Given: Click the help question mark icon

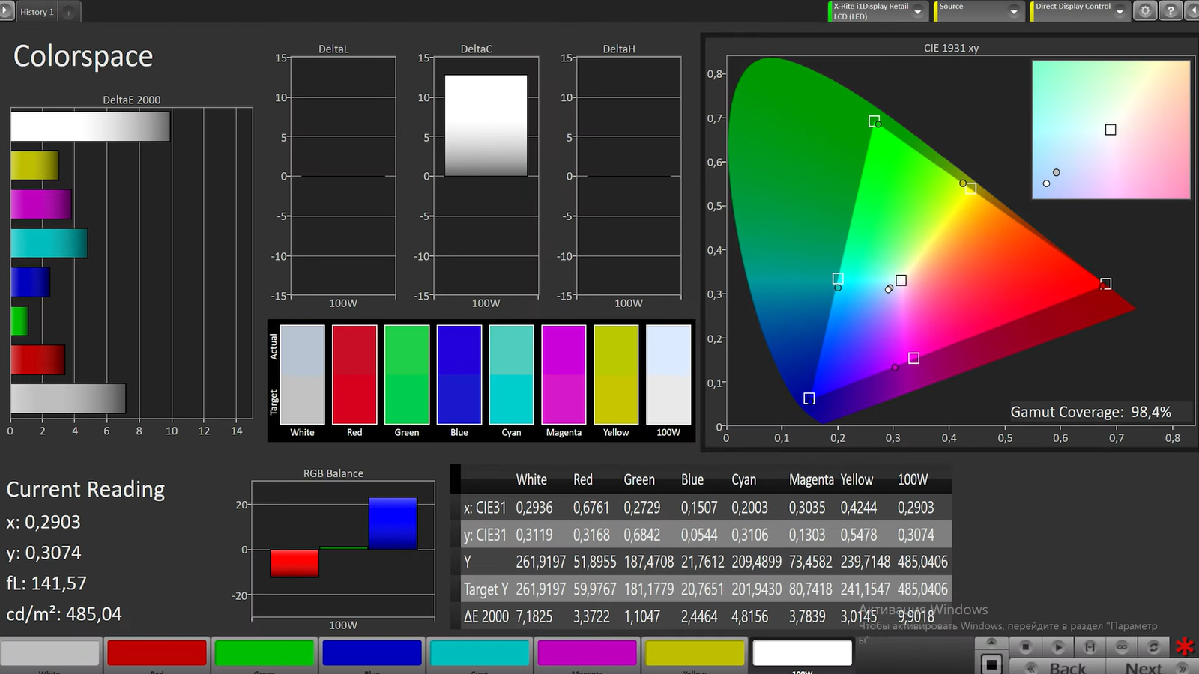Looking at the screenshot, I should coord(1170,11).
